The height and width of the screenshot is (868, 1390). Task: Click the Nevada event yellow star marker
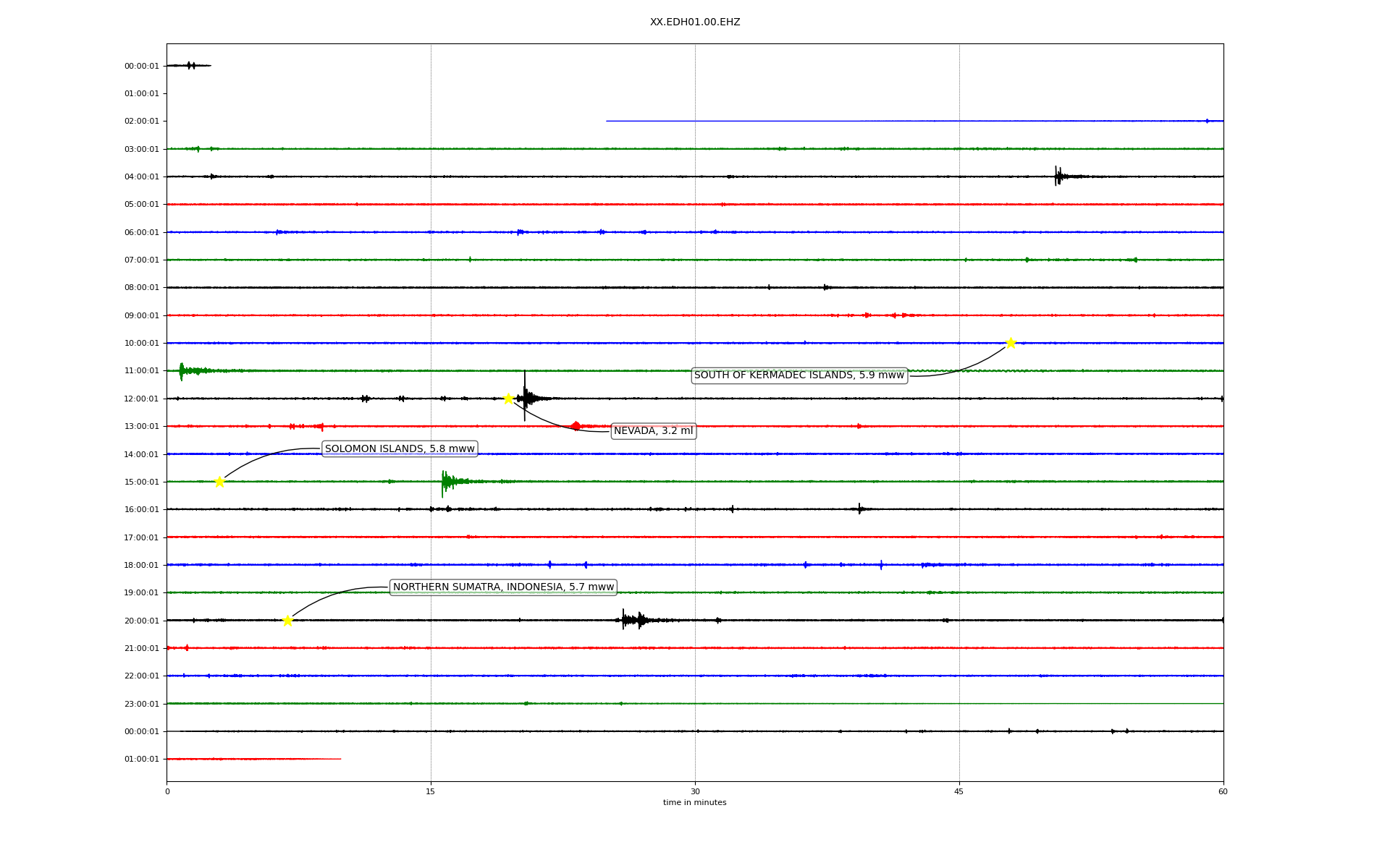click(508, 399)
